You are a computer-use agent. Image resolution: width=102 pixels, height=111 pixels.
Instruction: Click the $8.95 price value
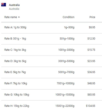pyautogui.click(x=92, y=27)
